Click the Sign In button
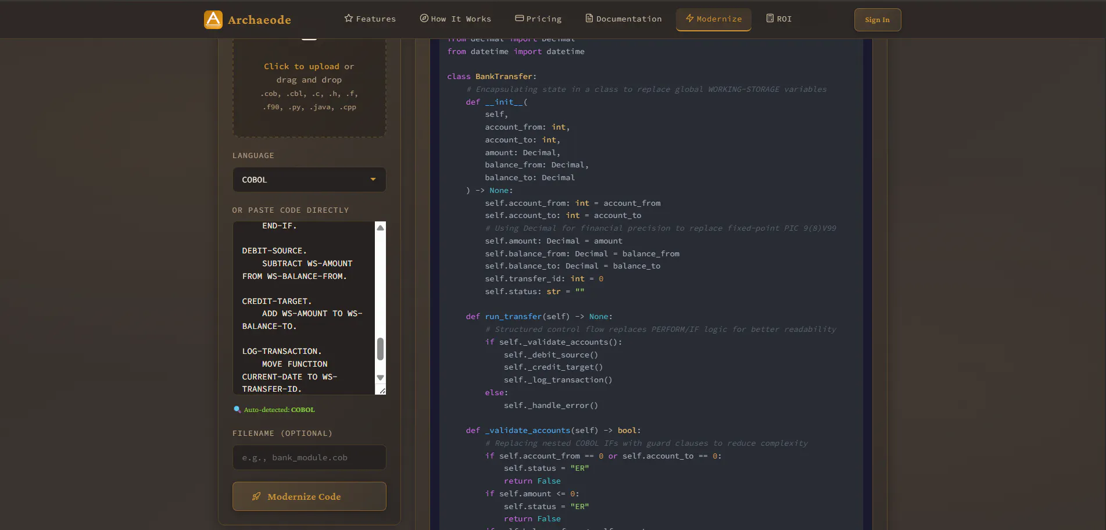The height and width of the screenshot is (530, 1106). 877,20
